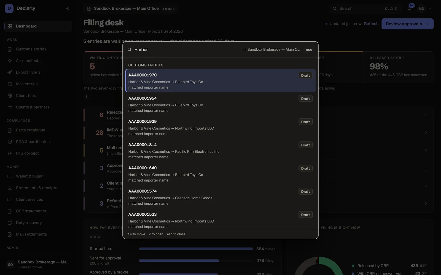Click the Sent for approval progress bar
Viewport: 441px width, 275px height.
coord(179,261)
